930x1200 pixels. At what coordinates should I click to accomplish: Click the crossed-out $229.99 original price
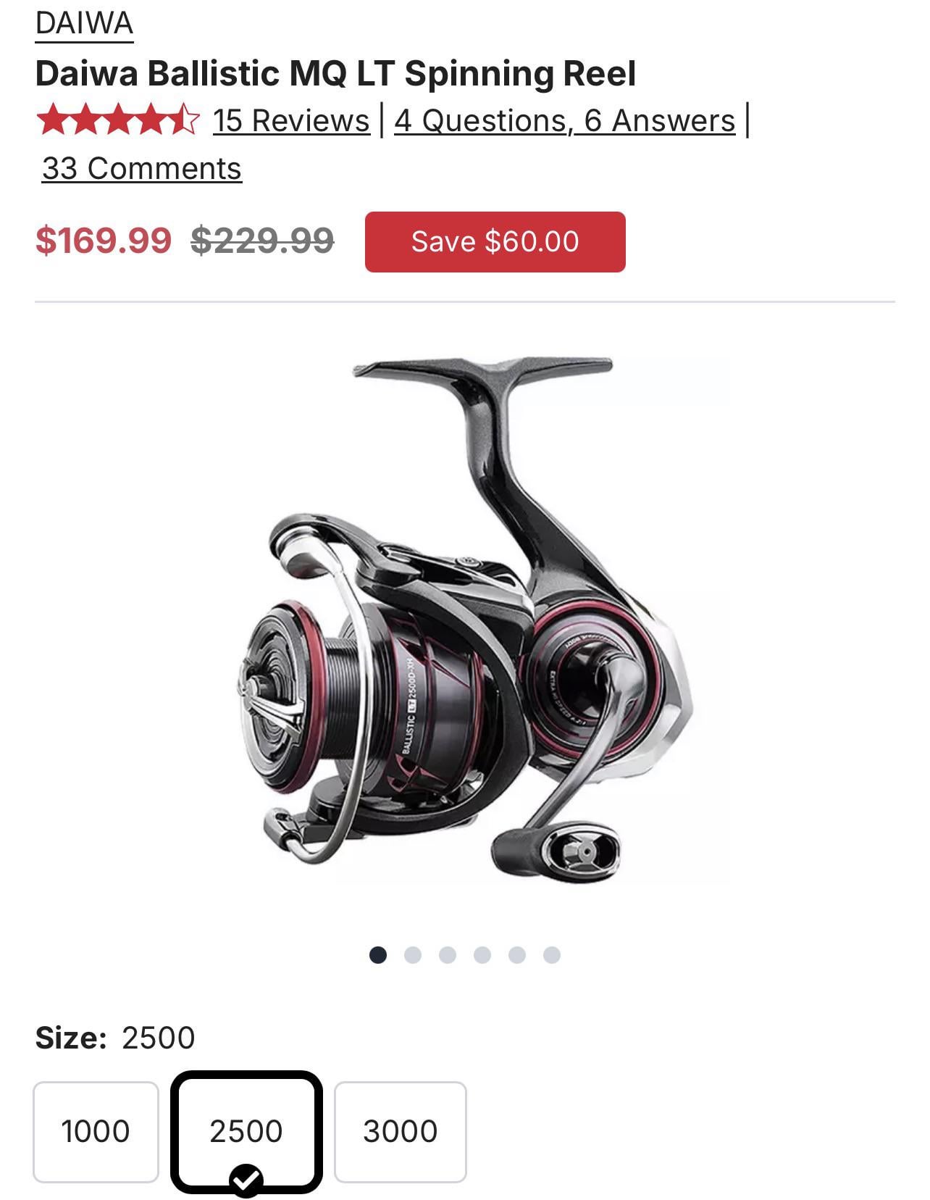click(x=262, y=240)
